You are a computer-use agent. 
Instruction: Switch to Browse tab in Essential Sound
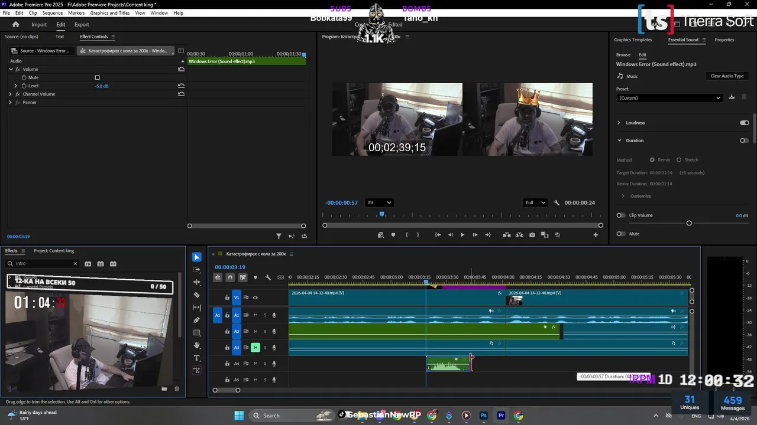point(623,55)
